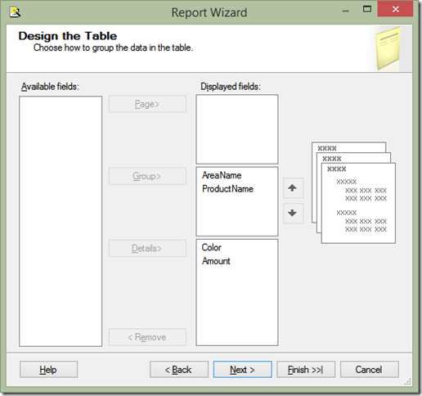The image size is (422, 396).
Task: Click the Group> button
Action: [x=147, y=176]
